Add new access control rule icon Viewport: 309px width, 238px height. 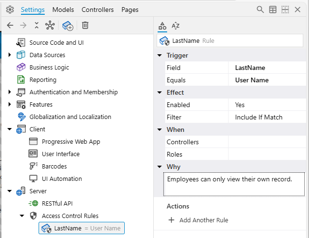pyautogui.click(x=68, y=26)
